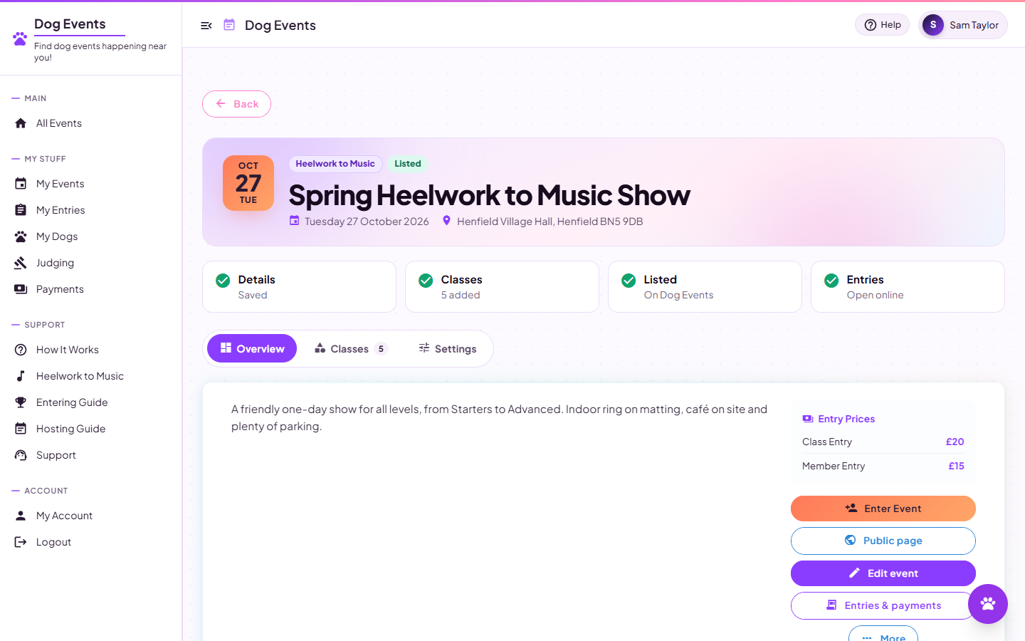Select My Dogs in the sidebar
Viewport: 1025px width, 641px height.
pos(90,236)
